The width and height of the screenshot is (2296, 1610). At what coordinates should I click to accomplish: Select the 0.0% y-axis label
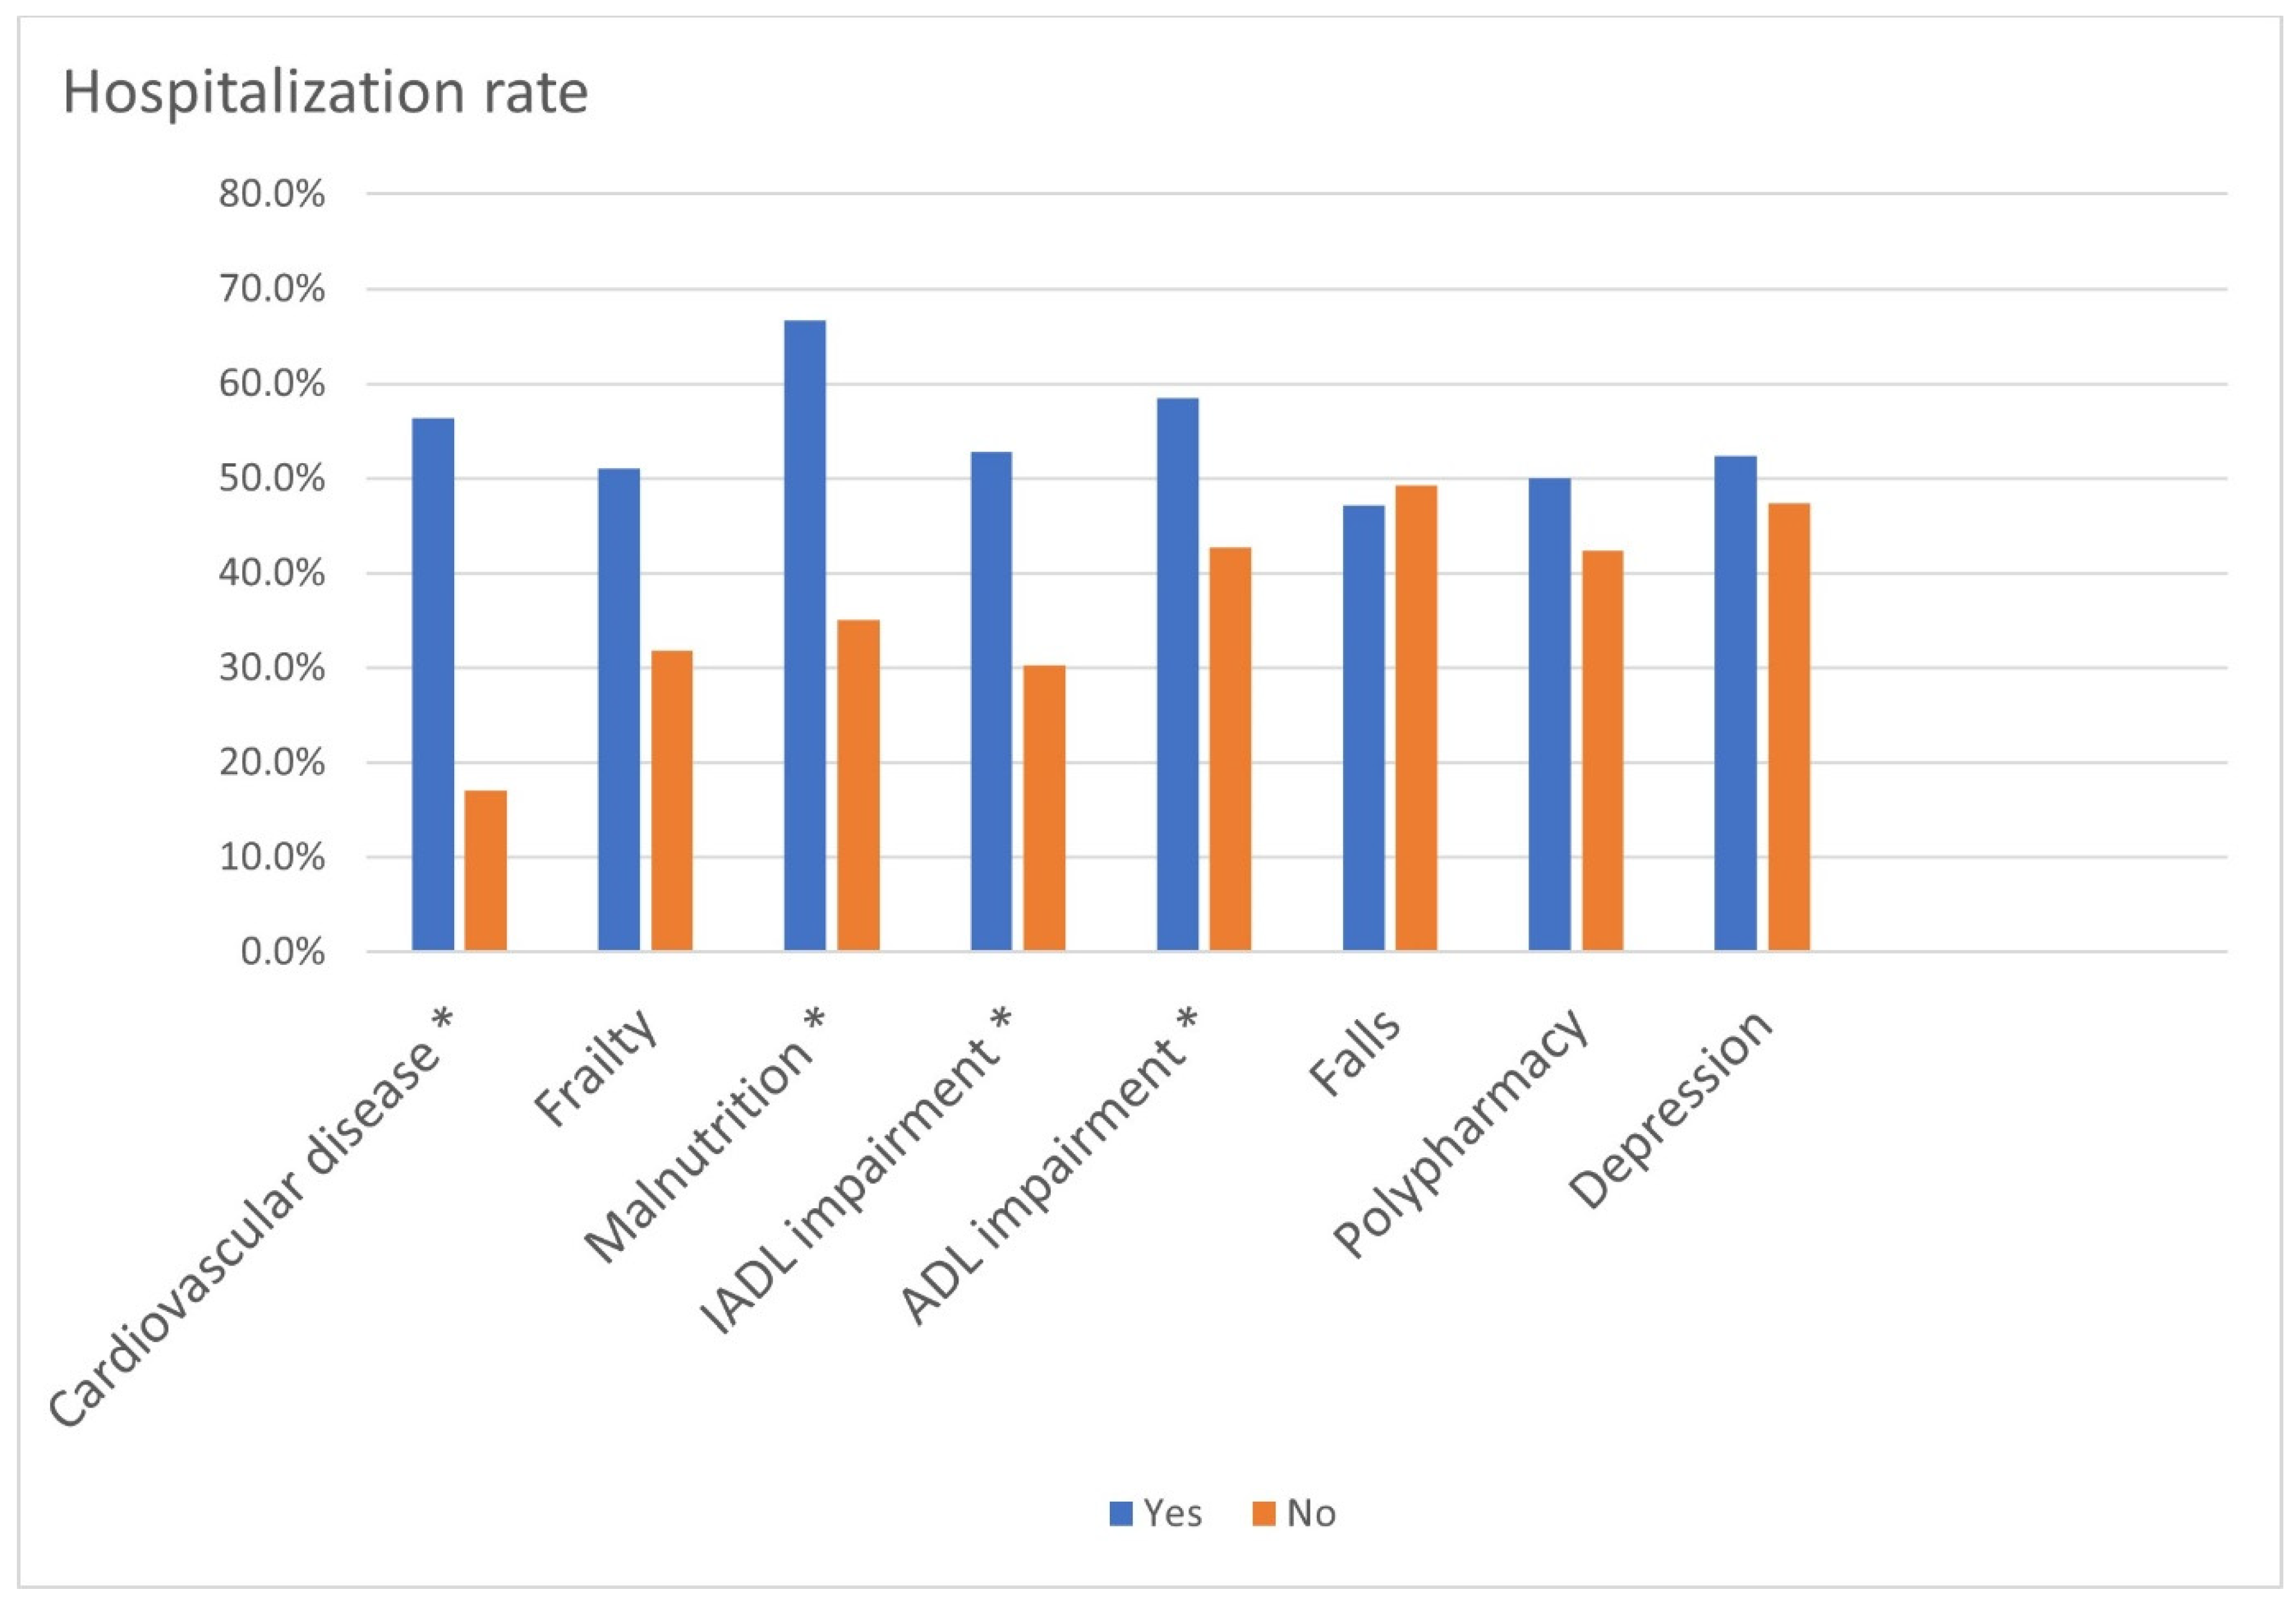(283, 952)
